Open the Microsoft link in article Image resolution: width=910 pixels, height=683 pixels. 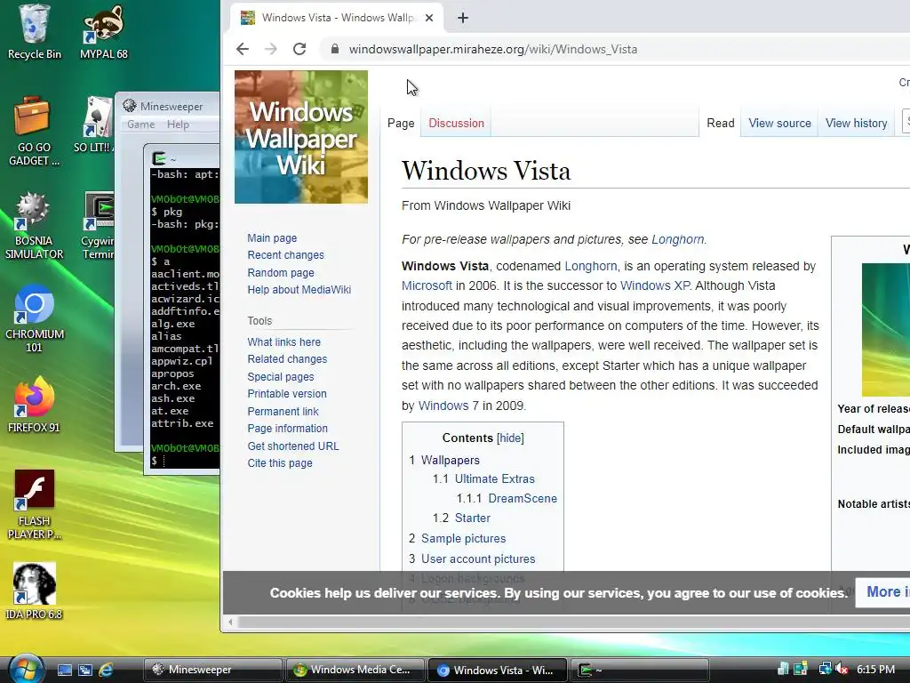click(427, 285)
